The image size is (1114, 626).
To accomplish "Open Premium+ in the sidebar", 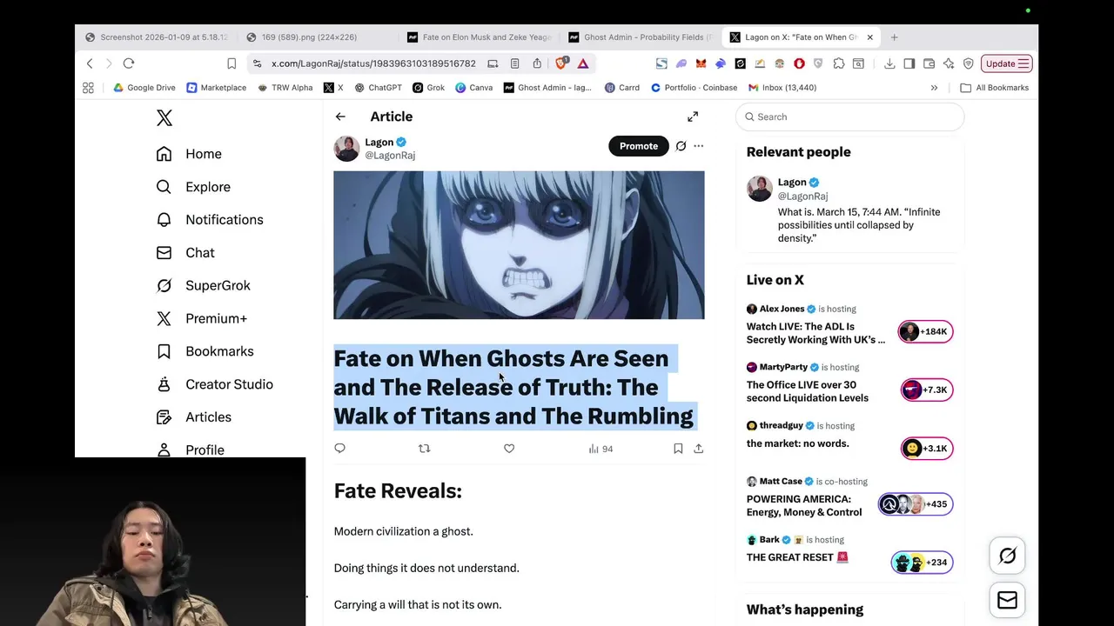I will click(201, 319).
